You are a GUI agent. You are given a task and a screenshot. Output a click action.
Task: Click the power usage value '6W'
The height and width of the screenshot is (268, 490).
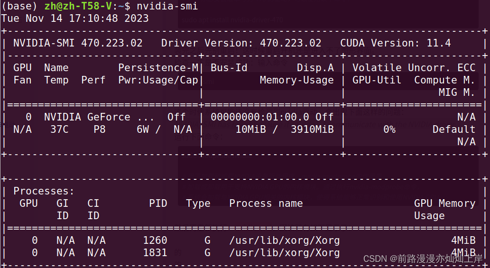click(x=143, y=129)
